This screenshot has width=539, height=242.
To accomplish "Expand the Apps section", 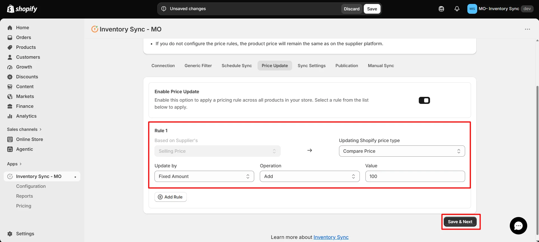I will point(14,164).
